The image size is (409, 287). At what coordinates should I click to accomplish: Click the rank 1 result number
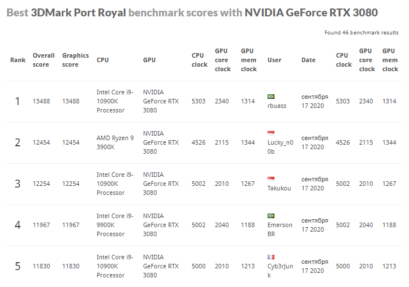pyautogui.click(x=18, y=101)
